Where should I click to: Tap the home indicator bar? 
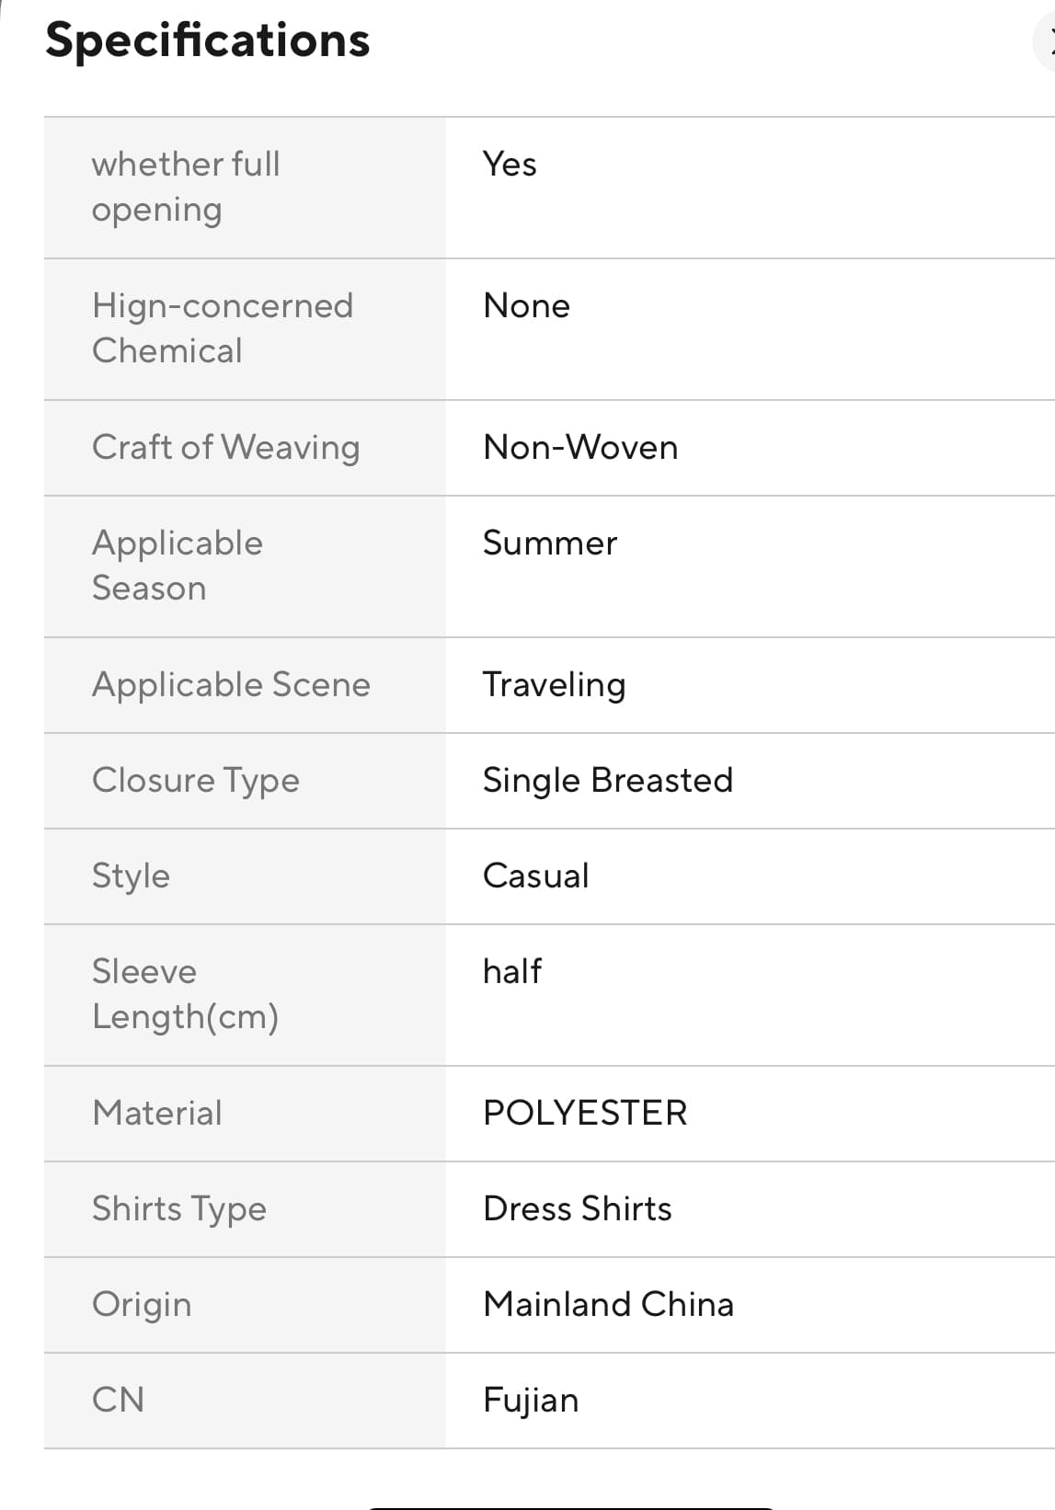pos(570,1506)
